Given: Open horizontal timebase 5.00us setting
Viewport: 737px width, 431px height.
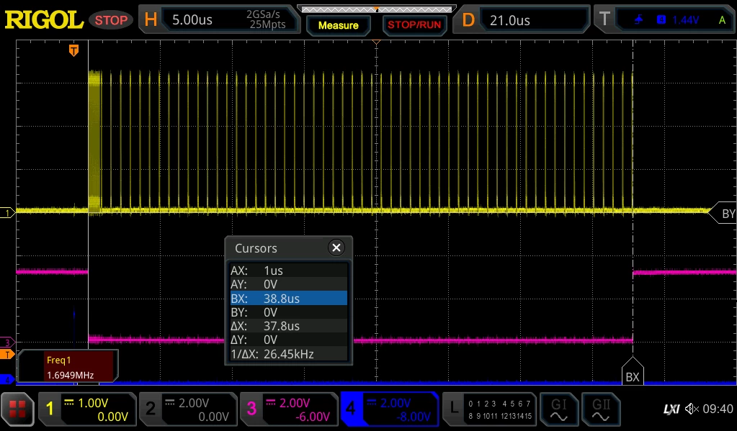Looking at the screenshot, I should [x=220, y=19].
